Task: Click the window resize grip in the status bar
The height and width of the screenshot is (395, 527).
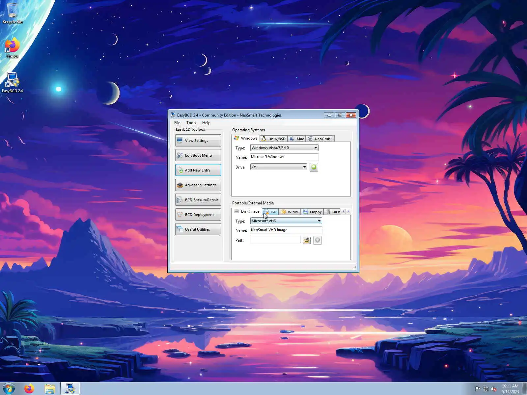Action: (x=354, y=268)
